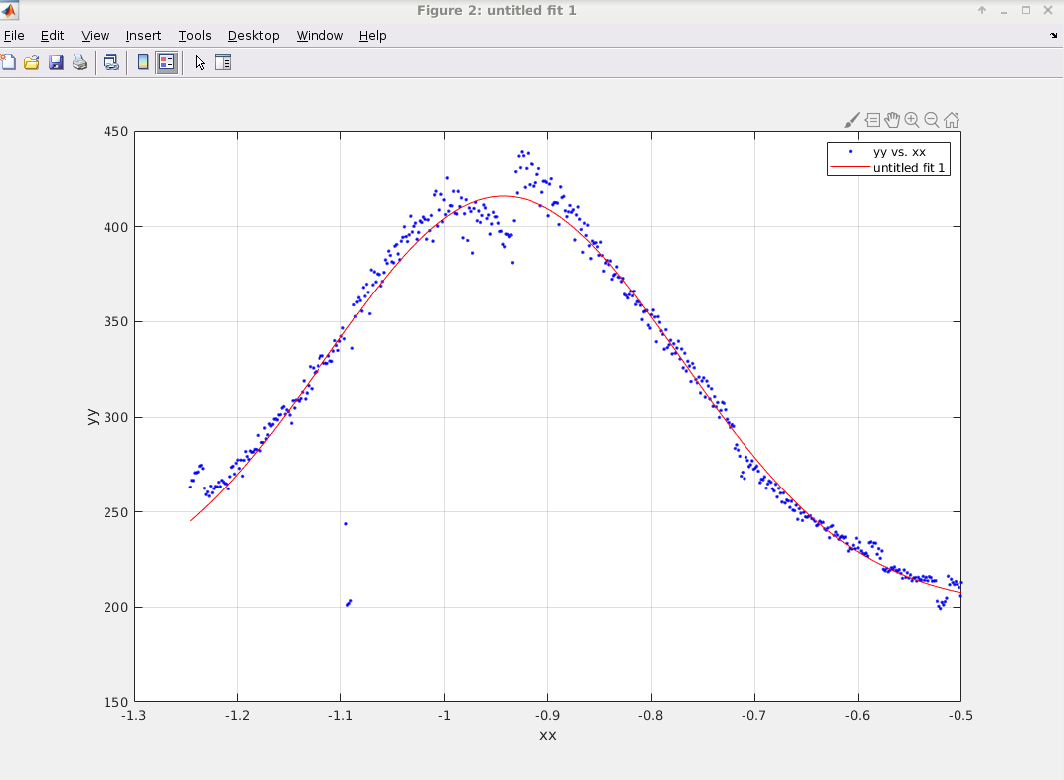This screenshot has height=780, width=1064.
Task: Select the Zoom In magnifier
Action: click(x=912, y=120)
